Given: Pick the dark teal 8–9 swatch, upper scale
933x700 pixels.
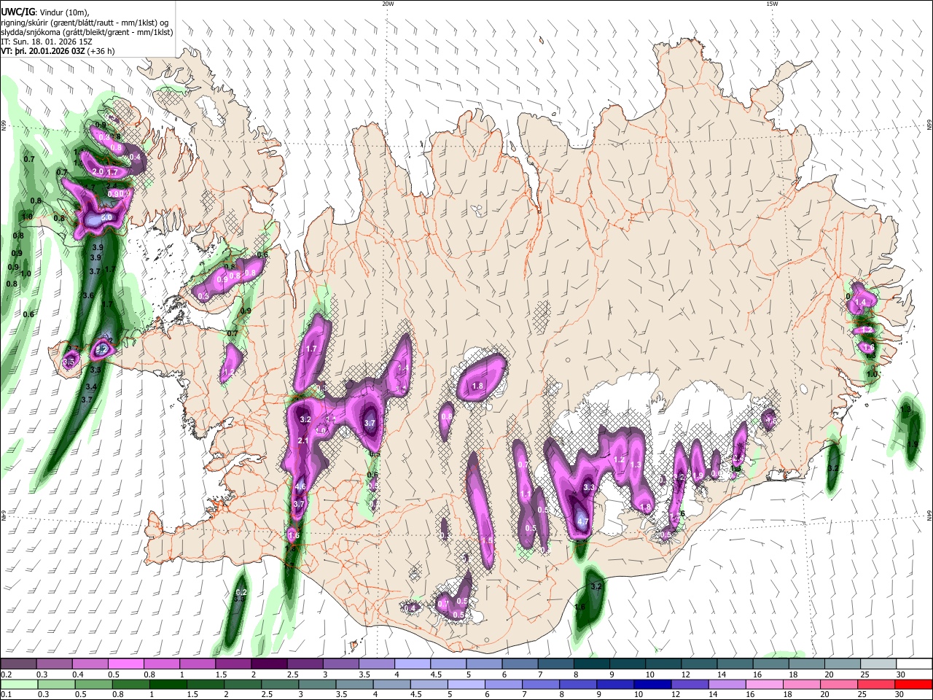Looking at the screenshot, I should click(593, 664).
